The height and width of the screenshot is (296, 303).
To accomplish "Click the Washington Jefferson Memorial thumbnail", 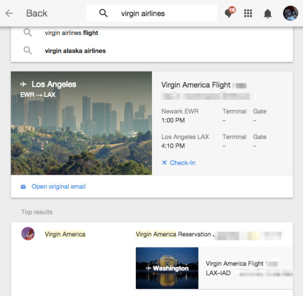I will 167,268.
